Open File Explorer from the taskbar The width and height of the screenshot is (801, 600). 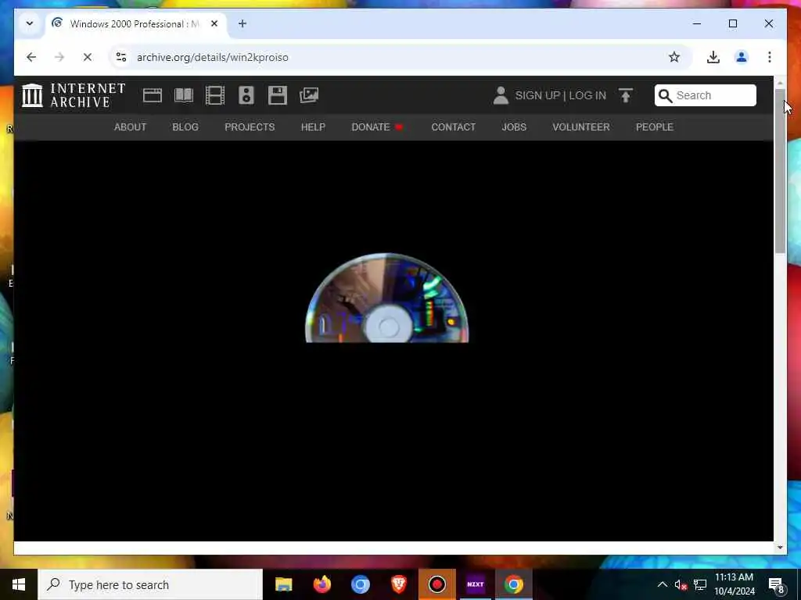[x=283, y=584]
